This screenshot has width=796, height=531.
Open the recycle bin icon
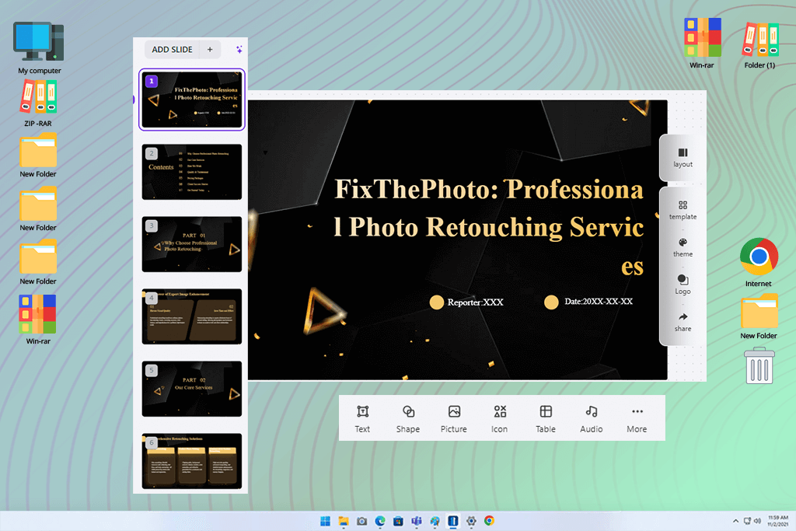click(x=759, y=365)
